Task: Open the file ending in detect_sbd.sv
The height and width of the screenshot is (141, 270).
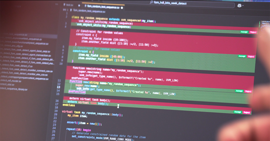Action: click(x=7, y=84)
